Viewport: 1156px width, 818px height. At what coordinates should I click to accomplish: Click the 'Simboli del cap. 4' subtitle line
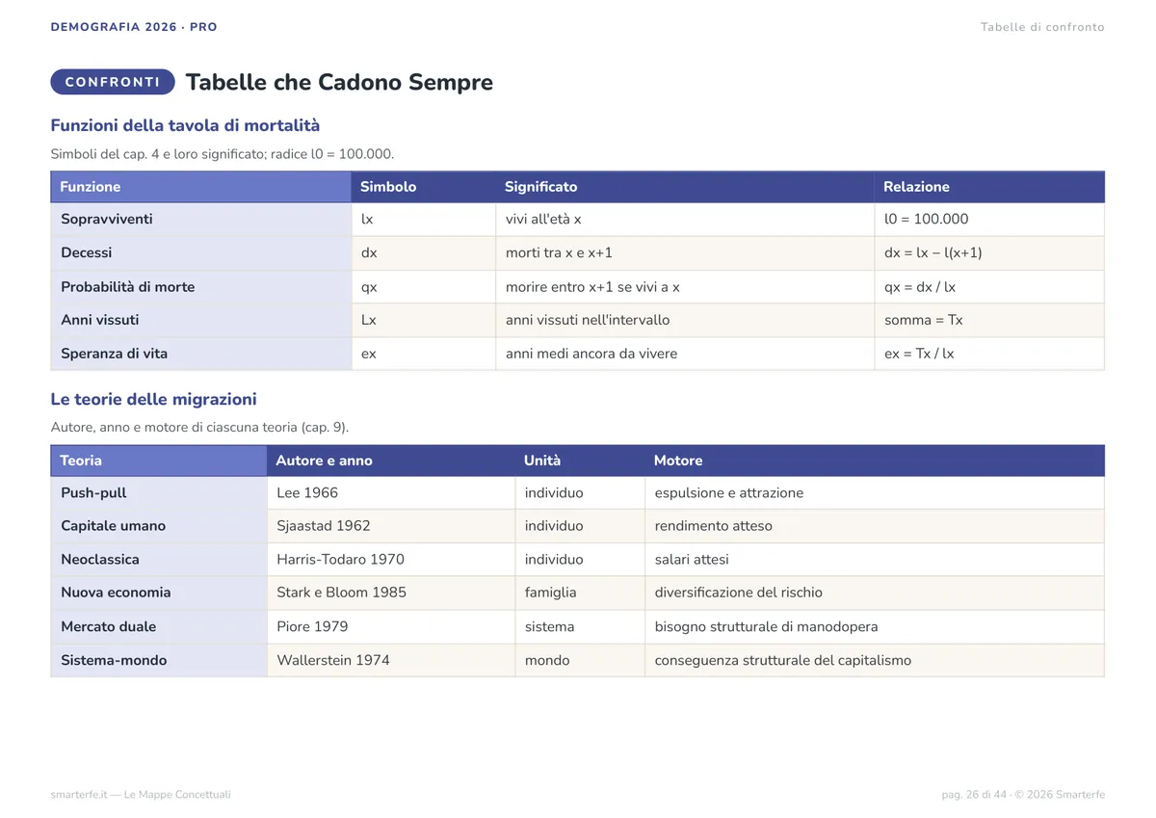(223, 154)
